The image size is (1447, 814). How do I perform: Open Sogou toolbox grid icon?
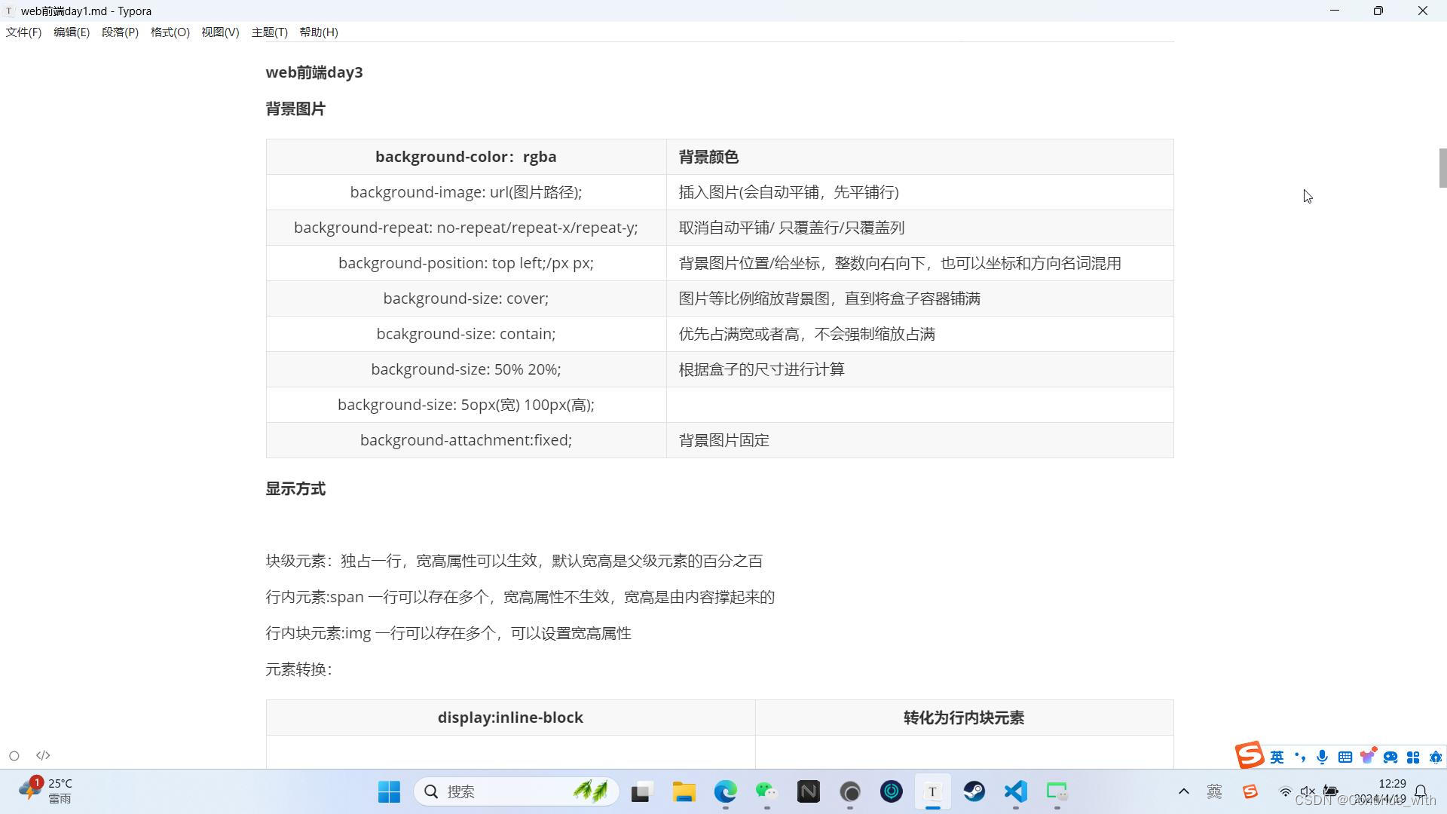coord(1413,757)
